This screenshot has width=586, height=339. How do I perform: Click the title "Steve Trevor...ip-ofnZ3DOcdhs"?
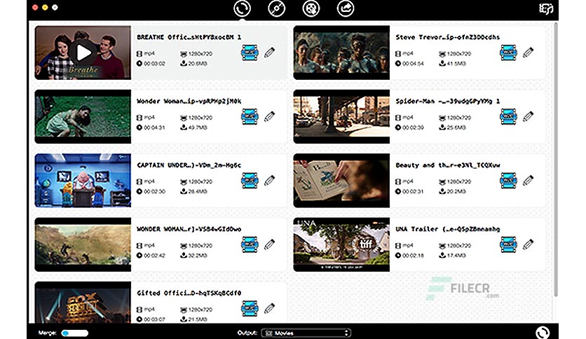(448, 37)
